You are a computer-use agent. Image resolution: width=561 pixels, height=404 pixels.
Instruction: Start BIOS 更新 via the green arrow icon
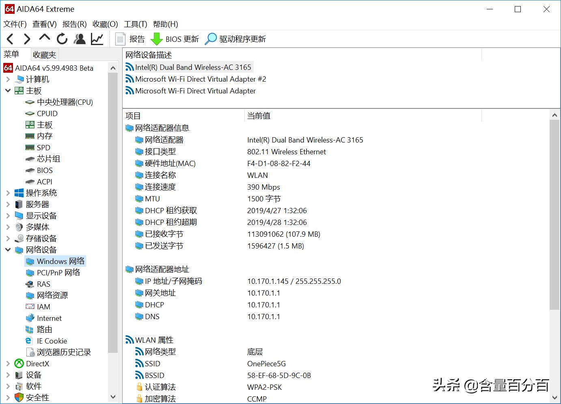point(156,39)
